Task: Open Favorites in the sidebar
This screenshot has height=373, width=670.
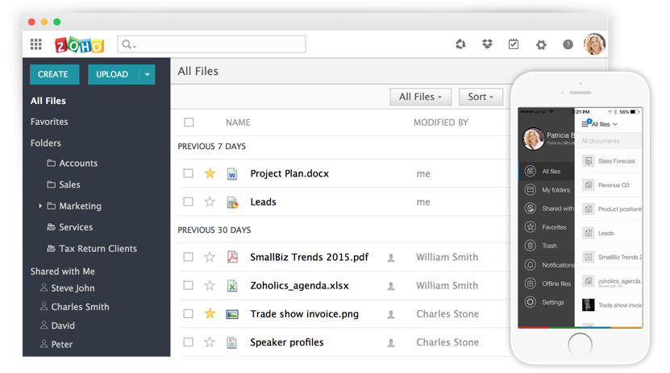Action: (x=49, y=122)
